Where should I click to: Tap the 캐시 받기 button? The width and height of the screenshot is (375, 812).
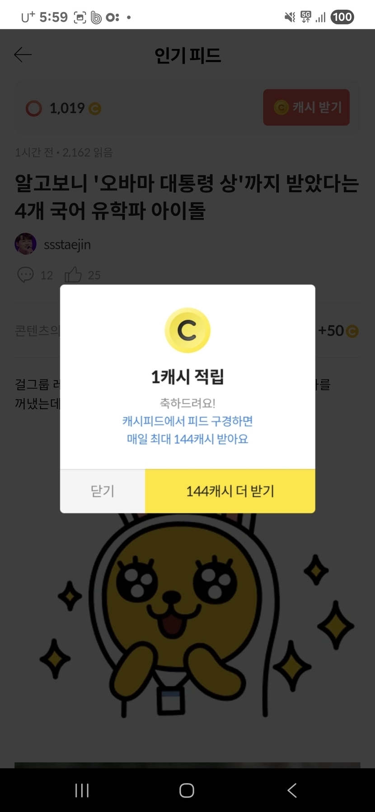(x=306, y=107)
